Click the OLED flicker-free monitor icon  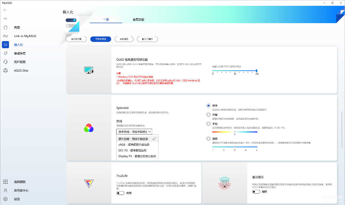click(89, 70)
